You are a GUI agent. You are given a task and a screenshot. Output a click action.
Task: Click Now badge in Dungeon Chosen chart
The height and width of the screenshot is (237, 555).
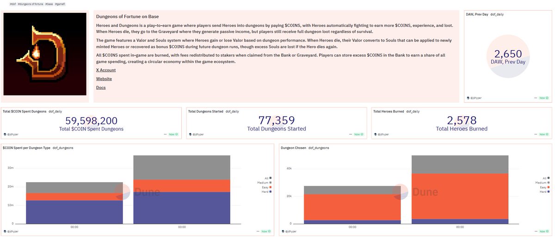[543, 231]
